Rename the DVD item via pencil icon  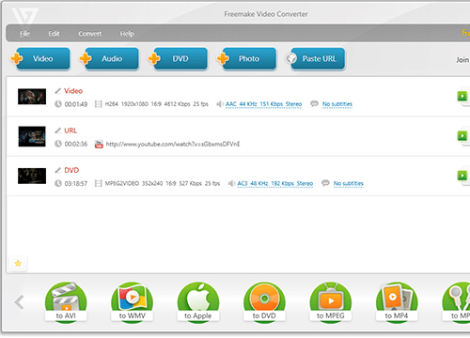coord(58,170)
